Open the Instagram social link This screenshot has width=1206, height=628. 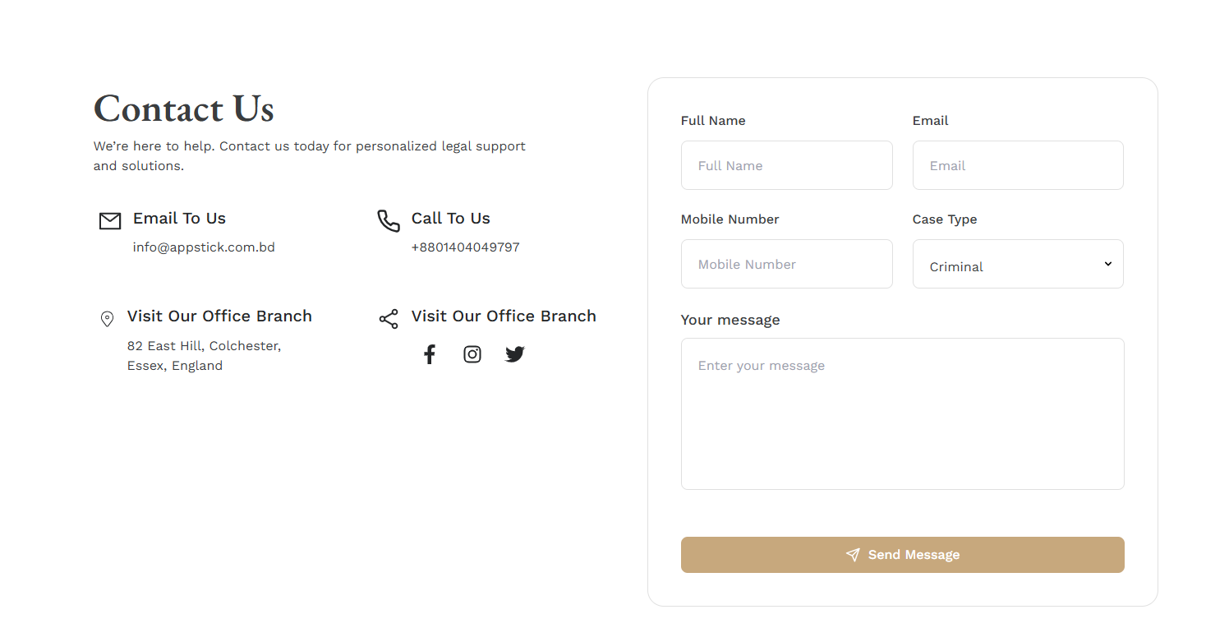(x=472, y=354)
